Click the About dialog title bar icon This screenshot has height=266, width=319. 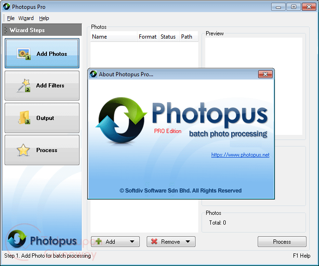coord(93,74)
